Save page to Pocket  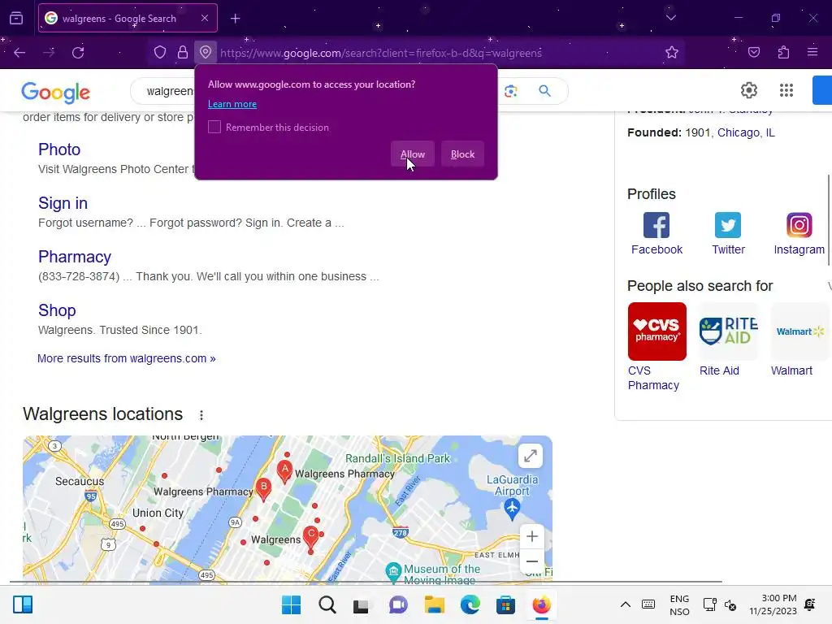tap(754, 53)
